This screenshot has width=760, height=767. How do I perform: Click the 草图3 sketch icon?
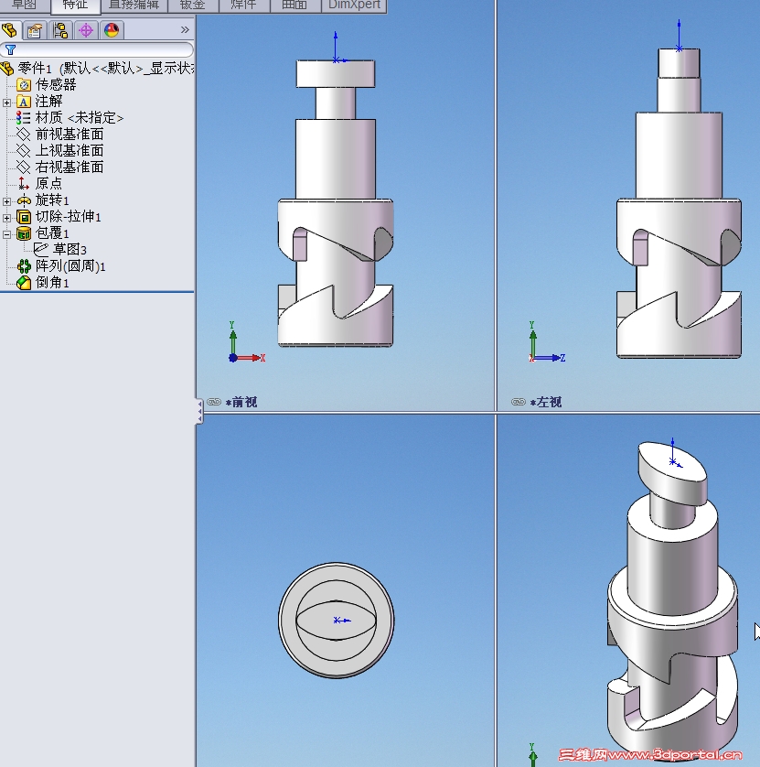pos(41,250)
